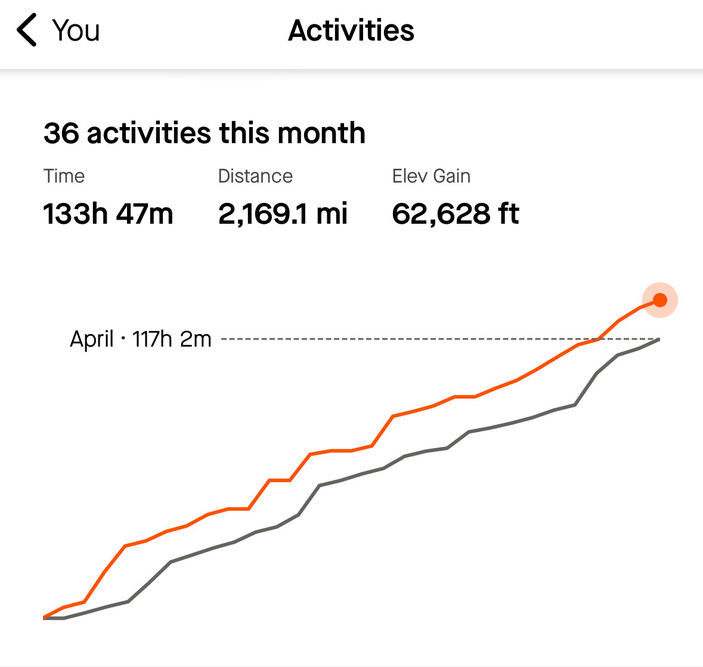This screenshot has width=703, height=667.
Task: Click the orange current-month end dot
Action: point(659,299)
